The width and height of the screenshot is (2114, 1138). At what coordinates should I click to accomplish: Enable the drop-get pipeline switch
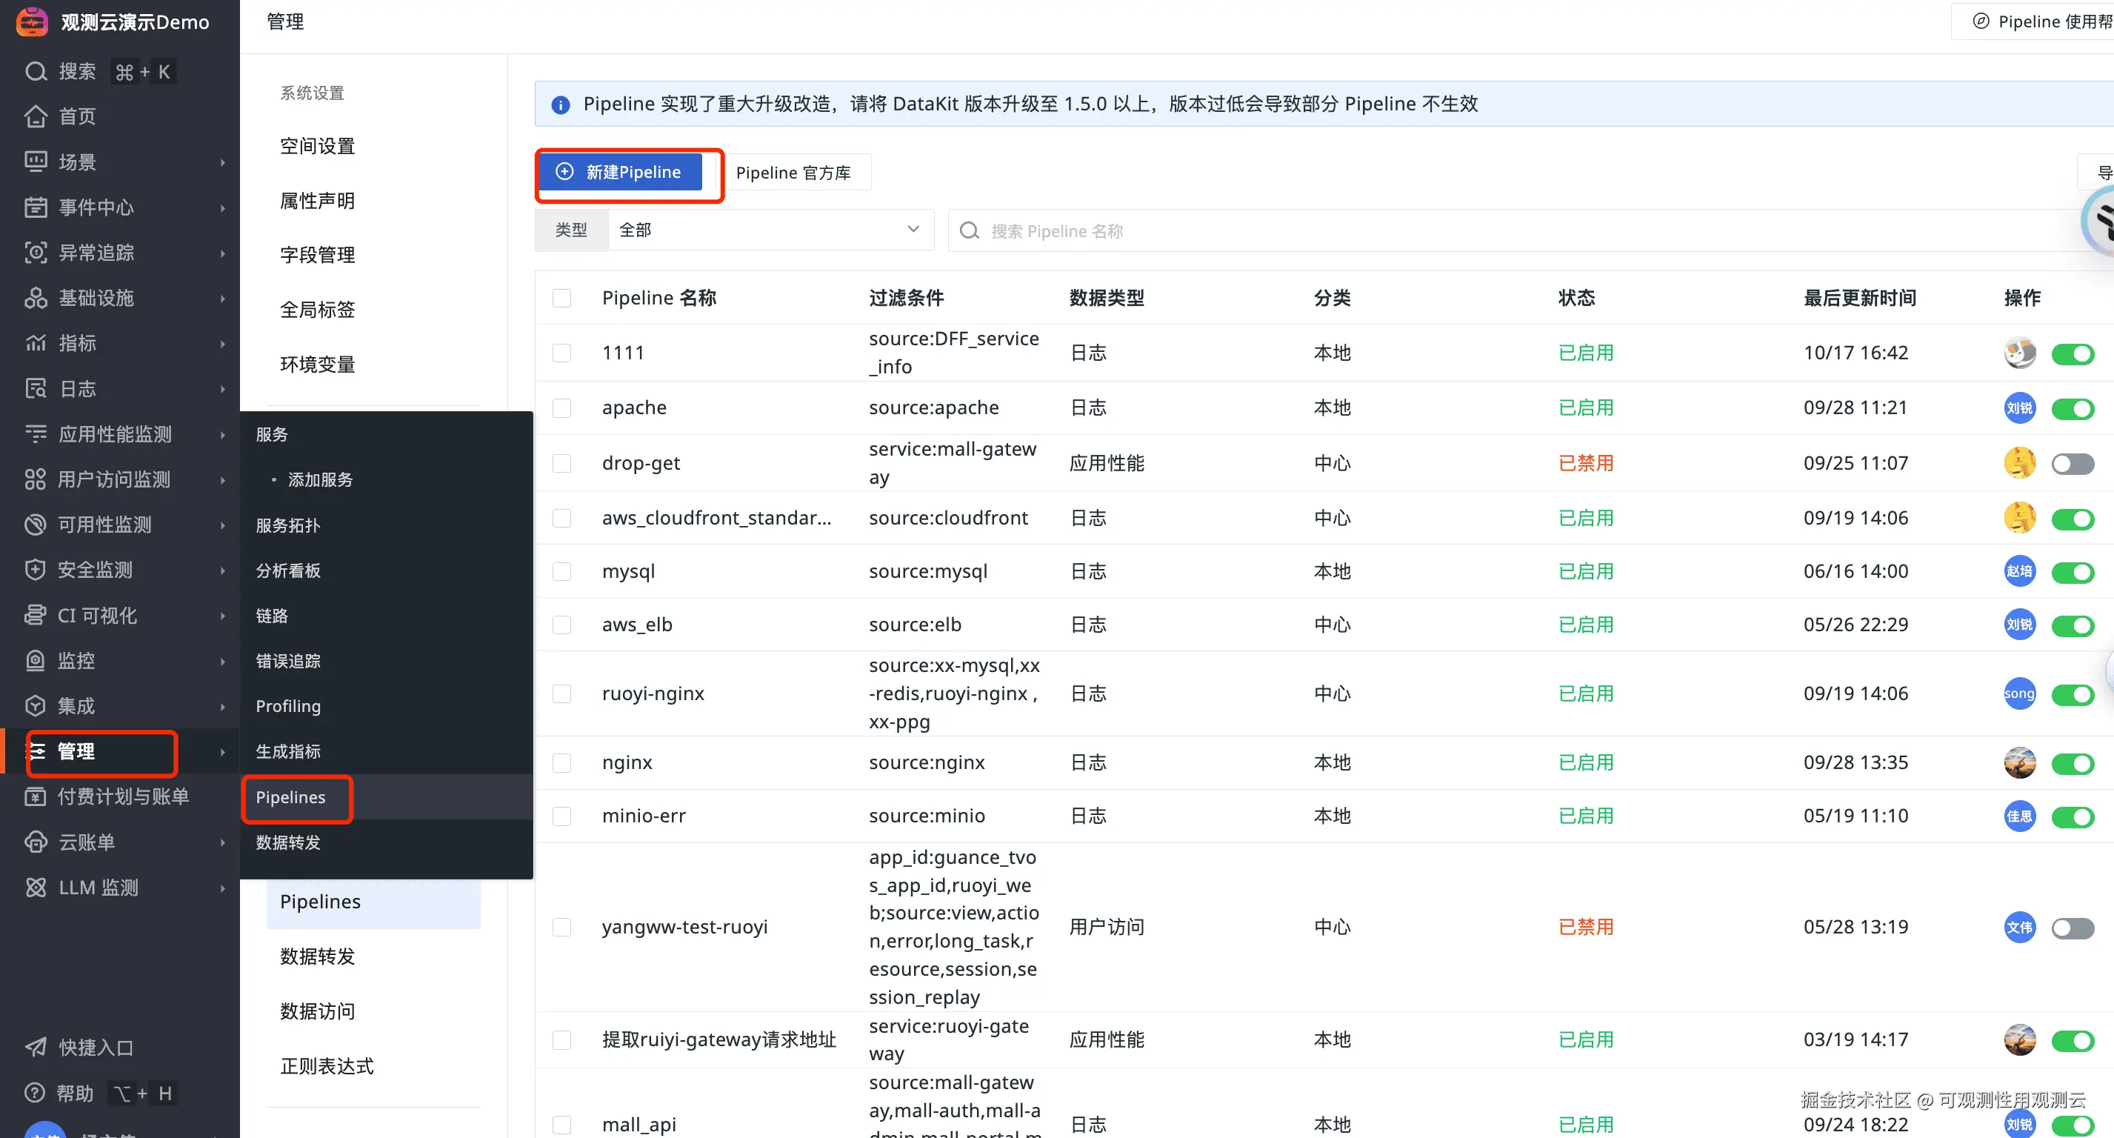coord(2072,464)
